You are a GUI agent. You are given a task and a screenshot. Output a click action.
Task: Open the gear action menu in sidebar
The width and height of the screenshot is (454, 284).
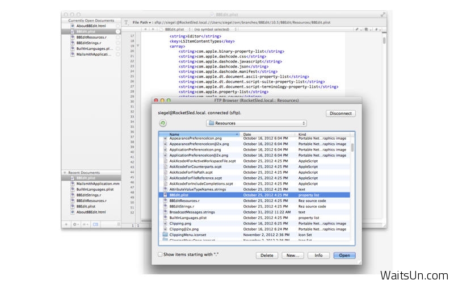coord(75,224)
